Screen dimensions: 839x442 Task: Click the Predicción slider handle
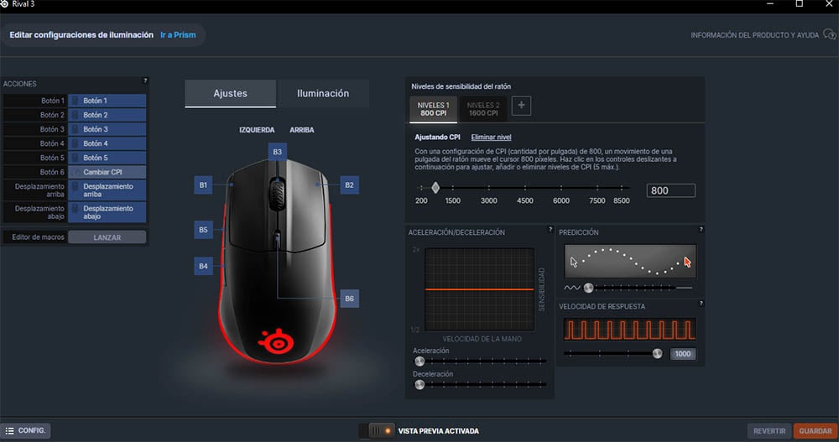coord(589,288)
